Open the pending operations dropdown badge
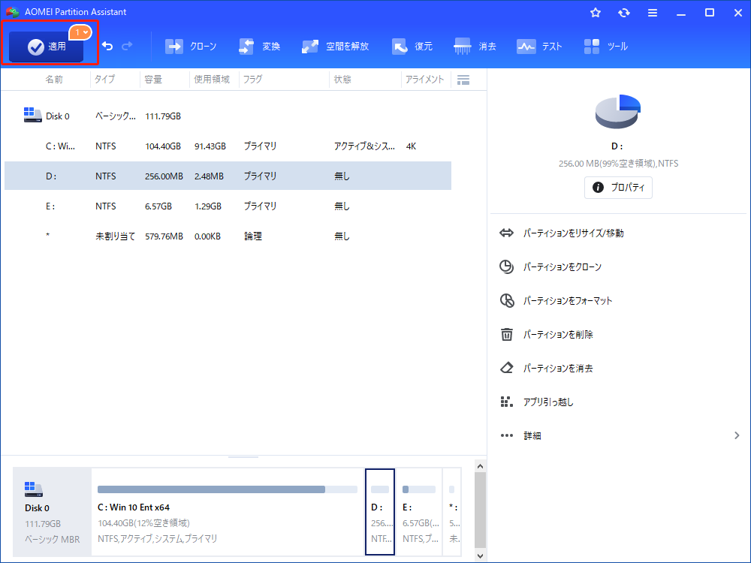 point(80,32)
